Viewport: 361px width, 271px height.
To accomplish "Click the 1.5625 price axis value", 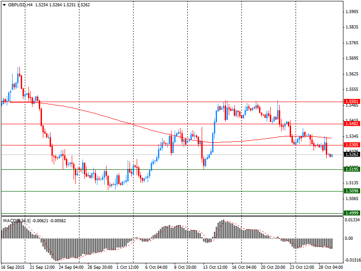I will tap(352, 74).
